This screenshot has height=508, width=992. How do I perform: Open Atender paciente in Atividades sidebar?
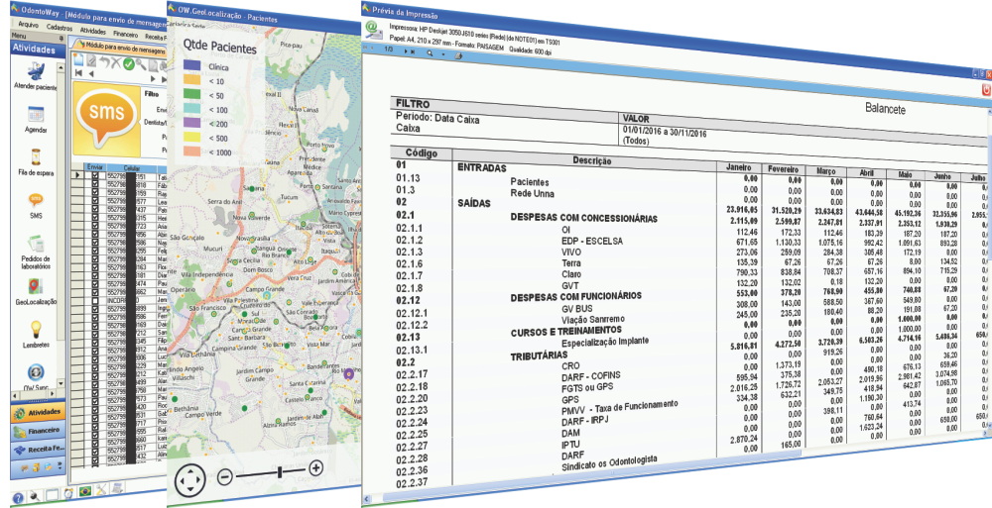pos(34,74)
